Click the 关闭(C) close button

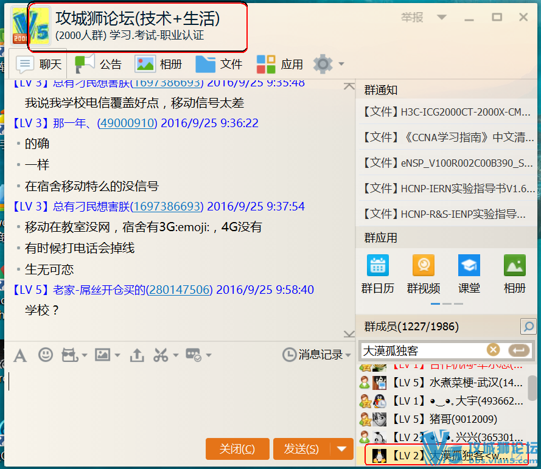[x=237, y=449]
